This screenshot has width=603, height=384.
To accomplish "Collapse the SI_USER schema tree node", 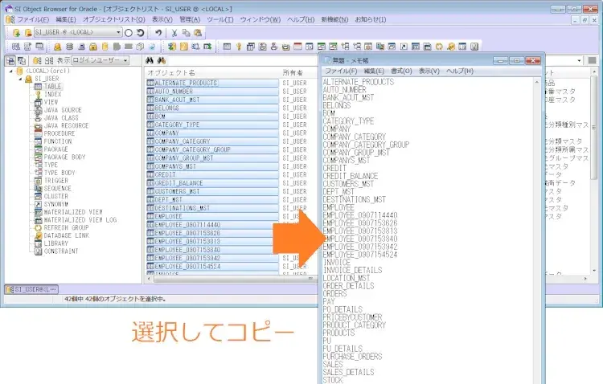I will point(20,79).
